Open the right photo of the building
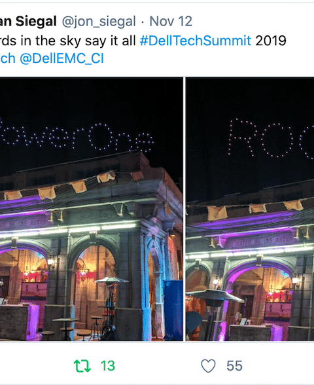314x385 pixels. click(x=250, y=210)
